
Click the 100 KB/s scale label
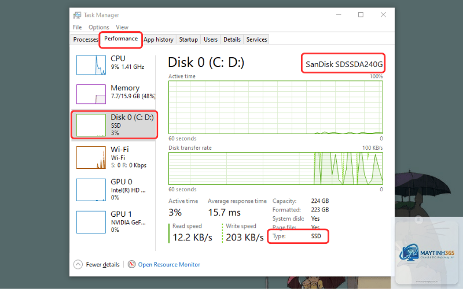372,148
